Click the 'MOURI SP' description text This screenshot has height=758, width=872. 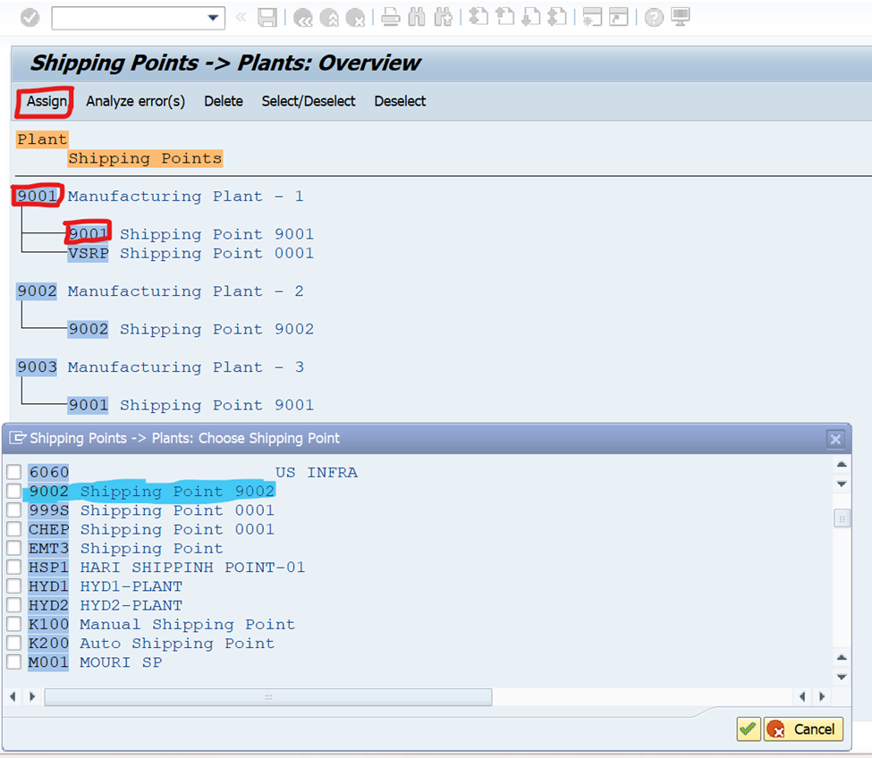pos(121,662)
